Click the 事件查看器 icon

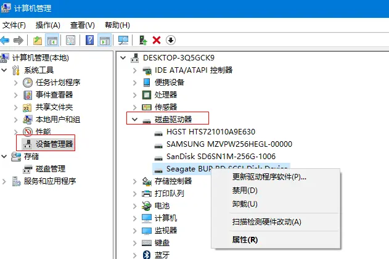[x=28, y=95]
